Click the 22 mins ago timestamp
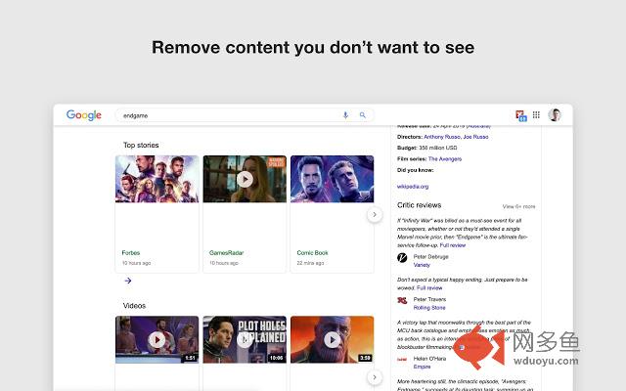 [x=310, y=263]
